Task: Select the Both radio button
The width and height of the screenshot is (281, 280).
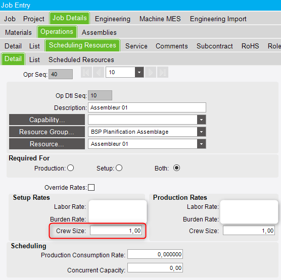Action: coord(176,168)
